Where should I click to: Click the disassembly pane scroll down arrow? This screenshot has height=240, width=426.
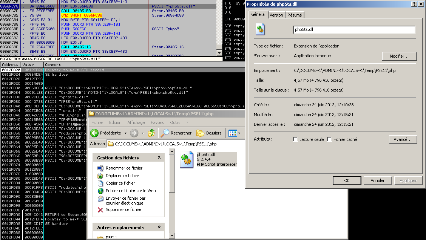[219, 53]
